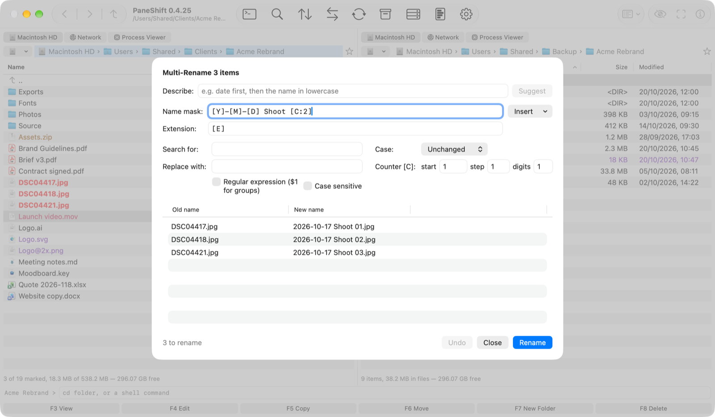Click the search magnifier toolbar icon

tap(277, 14)
